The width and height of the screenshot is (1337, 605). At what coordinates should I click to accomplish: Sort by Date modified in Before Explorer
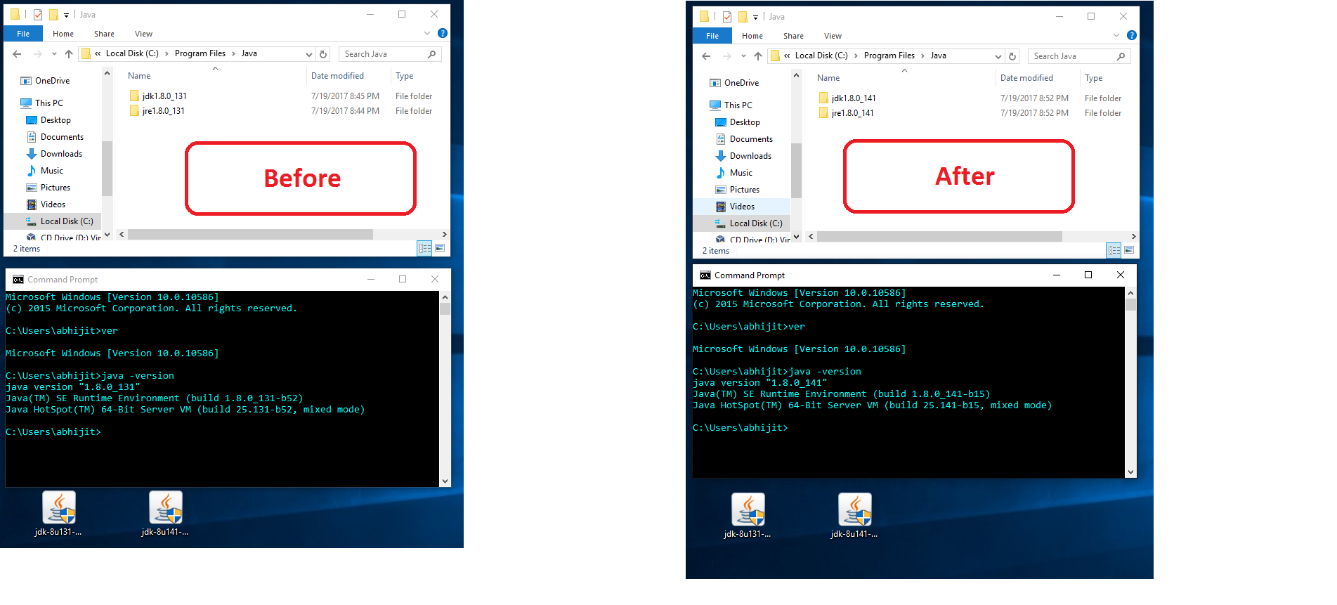(338, 76)
